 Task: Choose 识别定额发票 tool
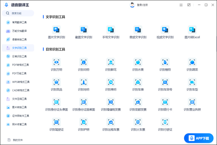click(138, 105)
